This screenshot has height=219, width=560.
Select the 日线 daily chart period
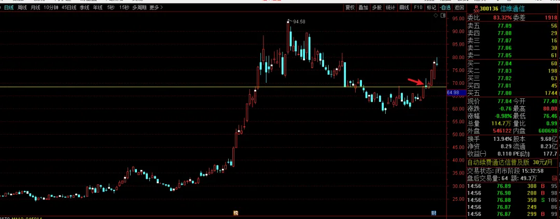9,7
